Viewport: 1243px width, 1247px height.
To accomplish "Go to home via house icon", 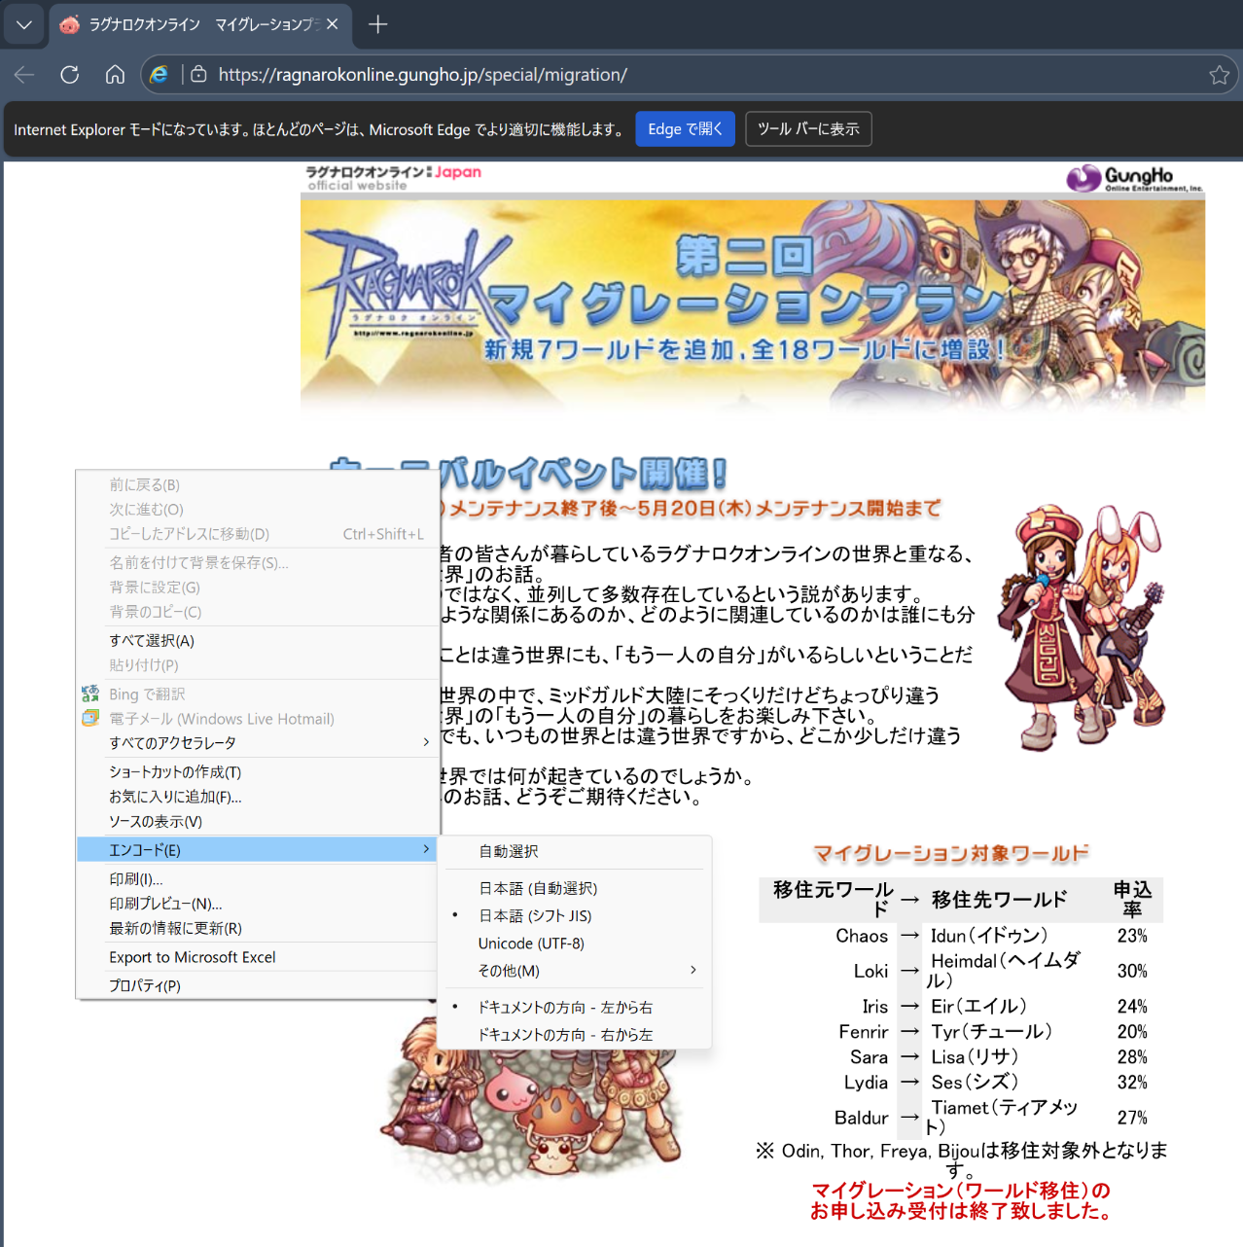I will tap(115, 75).
